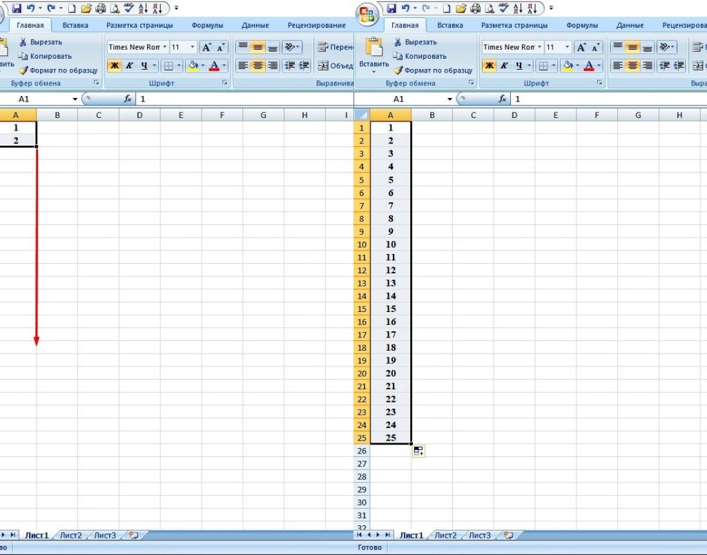Click the Office button in the right window
This screenshot has height=555, width=707.
(x=366, y=12)
